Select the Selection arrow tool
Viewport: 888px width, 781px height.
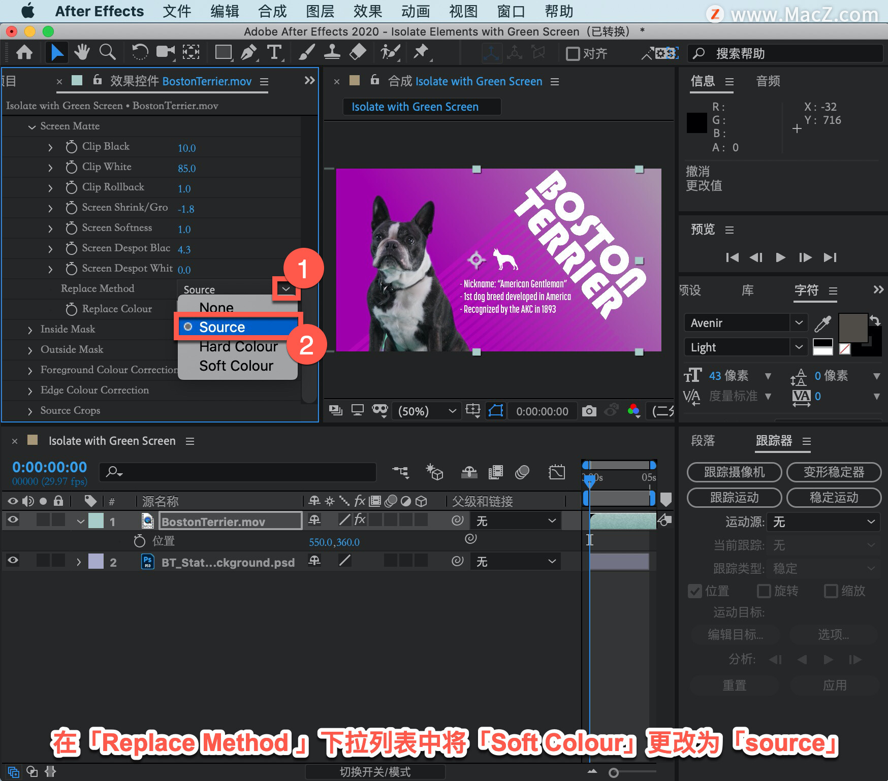tap(57, 53)
